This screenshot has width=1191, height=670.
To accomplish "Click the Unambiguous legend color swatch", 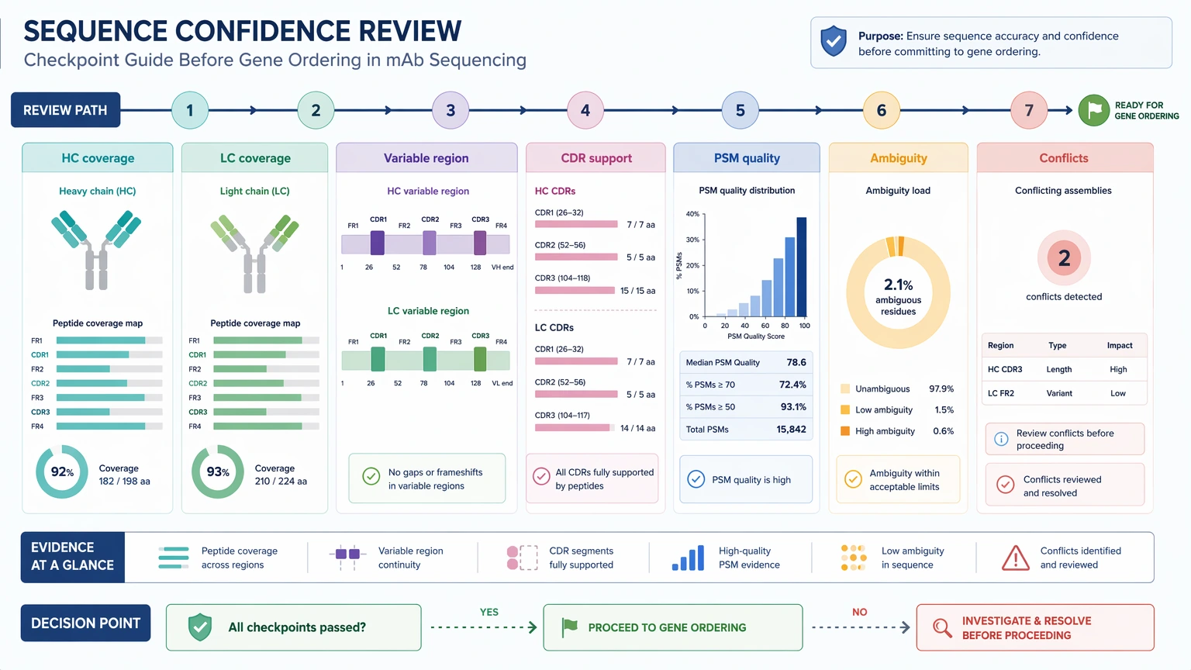I will point(845,389).
